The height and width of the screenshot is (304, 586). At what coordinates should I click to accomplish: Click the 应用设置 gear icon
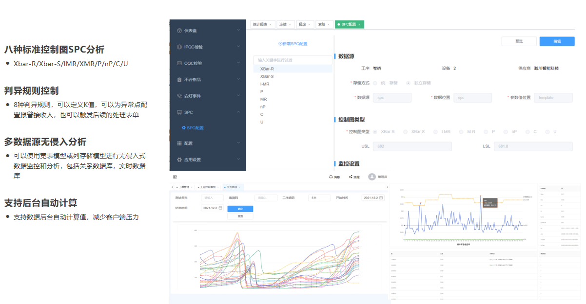click(179, 160)
